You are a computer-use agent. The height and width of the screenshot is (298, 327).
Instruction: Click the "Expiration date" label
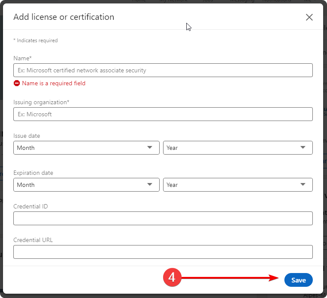pos(33,173)
